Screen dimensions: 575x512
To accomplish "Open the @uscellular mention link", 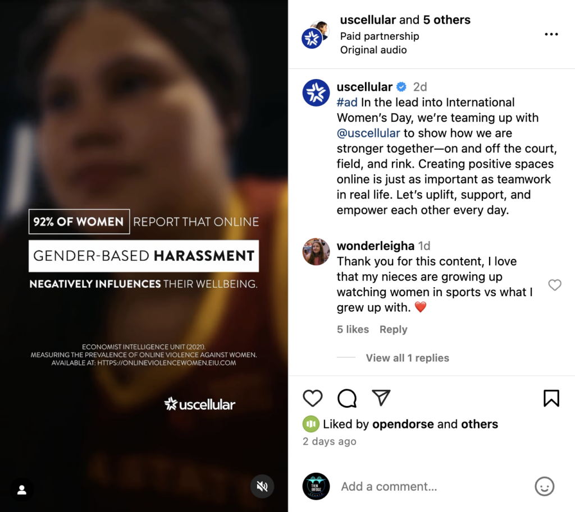I will click(x=368, y=133).
